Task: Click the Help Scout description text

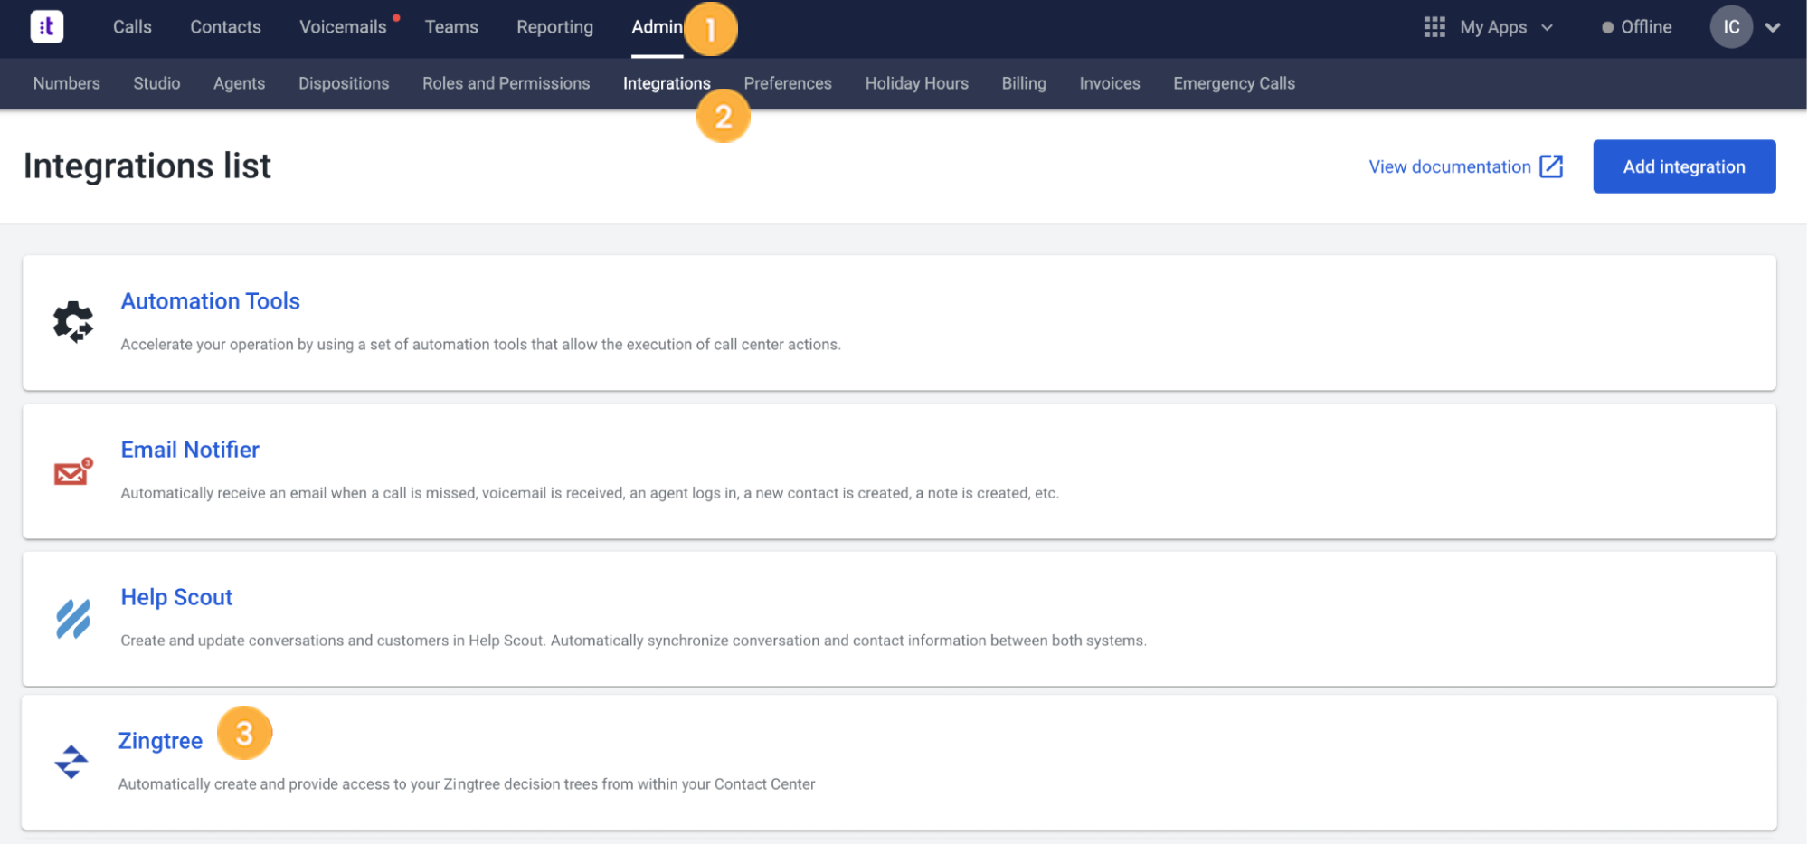Action: [x=633, y=641]
